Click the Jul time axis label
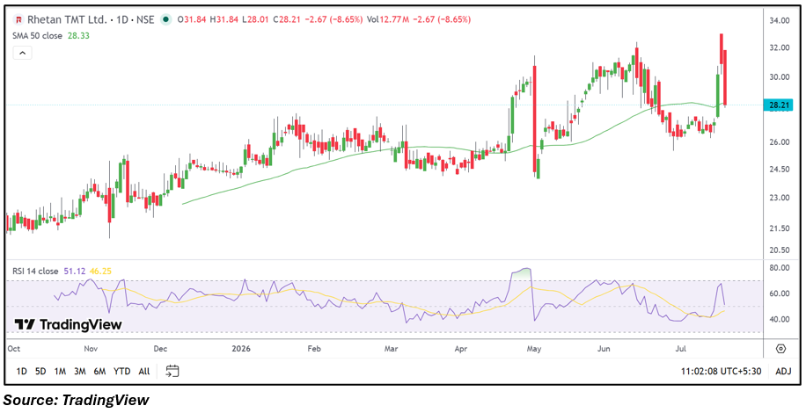The width and height of the screenshot is (806, 413). [x=680, y=349]
